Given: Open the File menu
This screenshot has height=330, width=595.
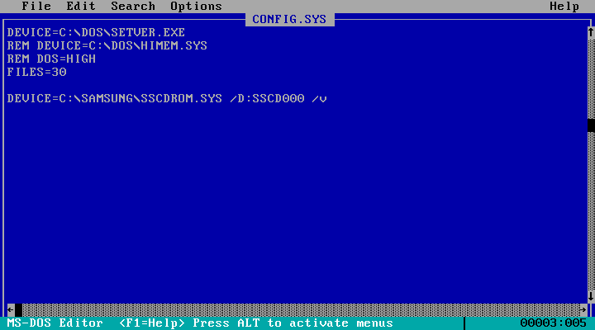Looking at the screenshot, I should (x=36, y=6).
